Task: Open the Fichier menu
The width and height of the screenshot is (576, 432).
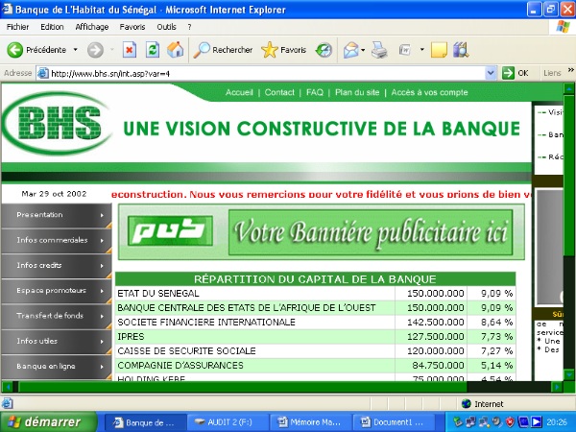Action: [x=17, y=27]
